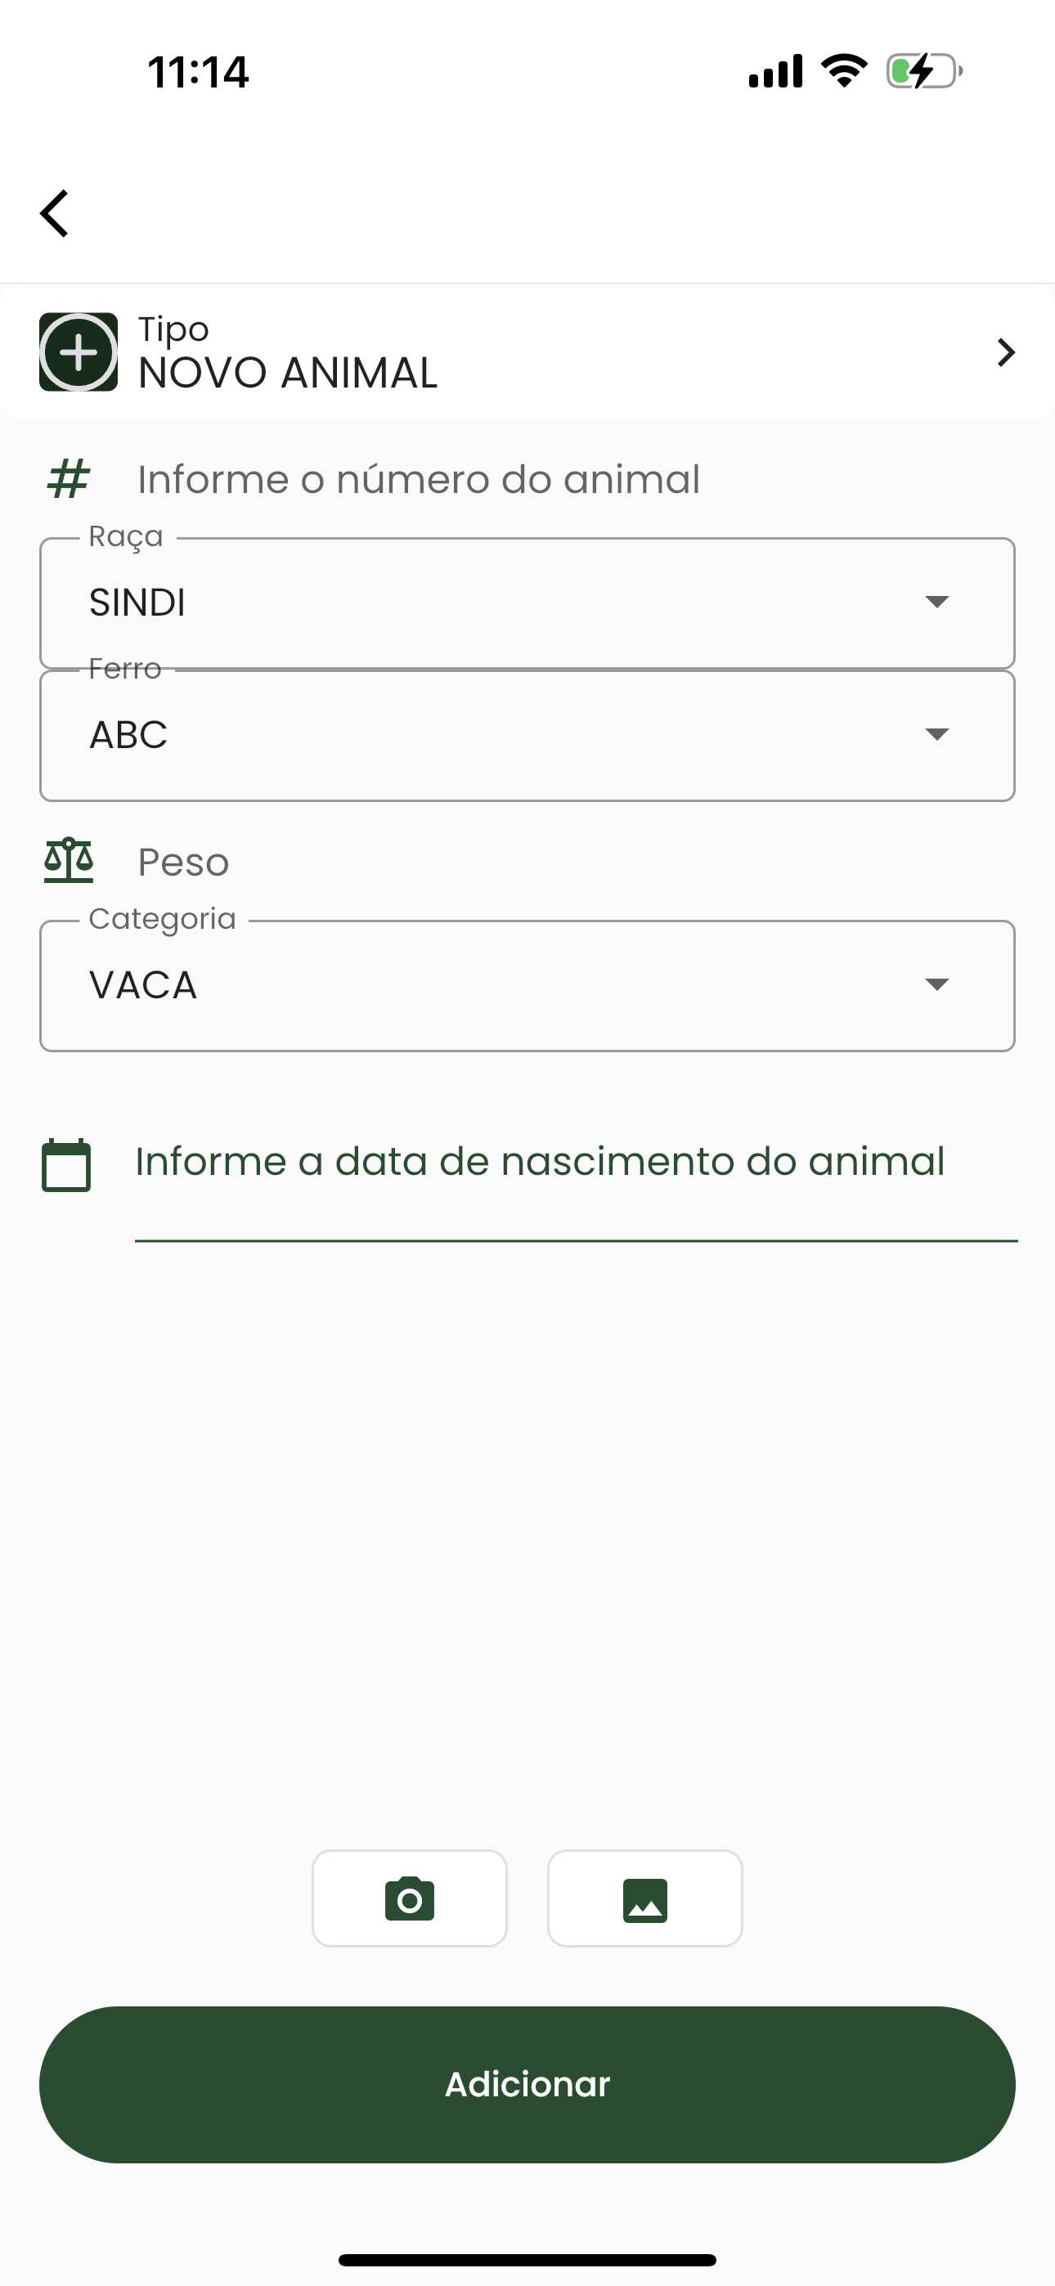Image resolution: width=1055 pixels, height=2286 pixels.
Task: Choose a photo from the gallery
Action: pyautogui.click(x=644, y=1898)
